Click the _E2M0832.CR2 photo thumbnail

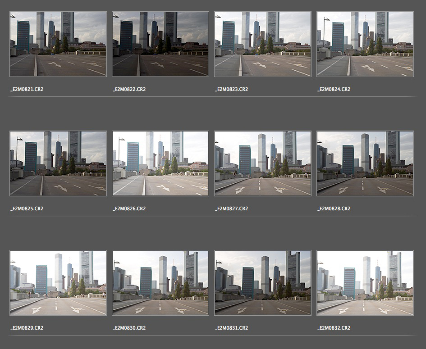click(x=365, y=283)
